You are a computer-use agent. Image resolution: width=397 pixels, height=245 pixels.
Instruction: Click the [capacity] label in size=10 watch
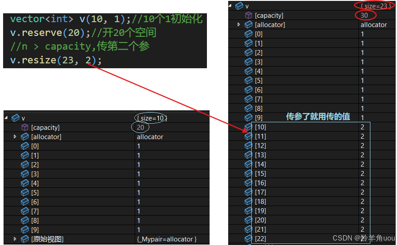(x=45, y=128)
